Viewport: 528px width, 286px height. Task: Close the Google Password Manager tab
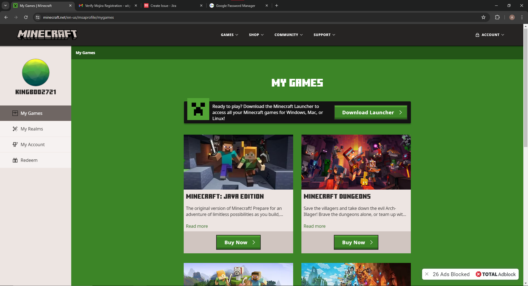267,5
